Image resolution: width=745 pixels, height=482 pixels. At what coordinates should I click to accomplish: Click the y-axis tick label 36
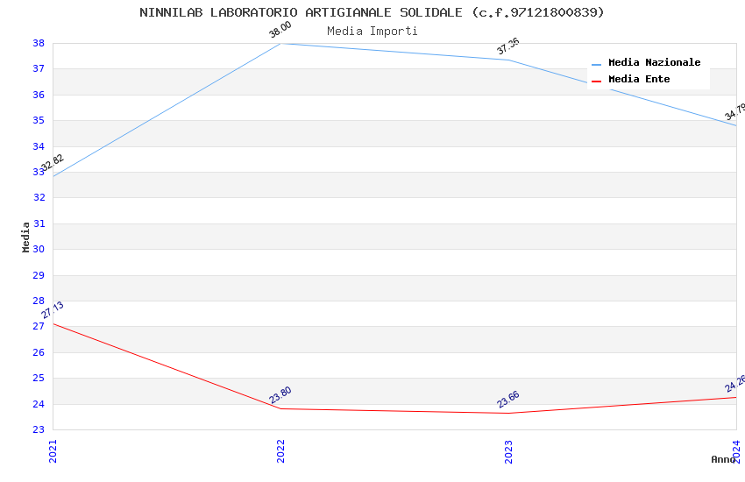click(x=39, y=95)
